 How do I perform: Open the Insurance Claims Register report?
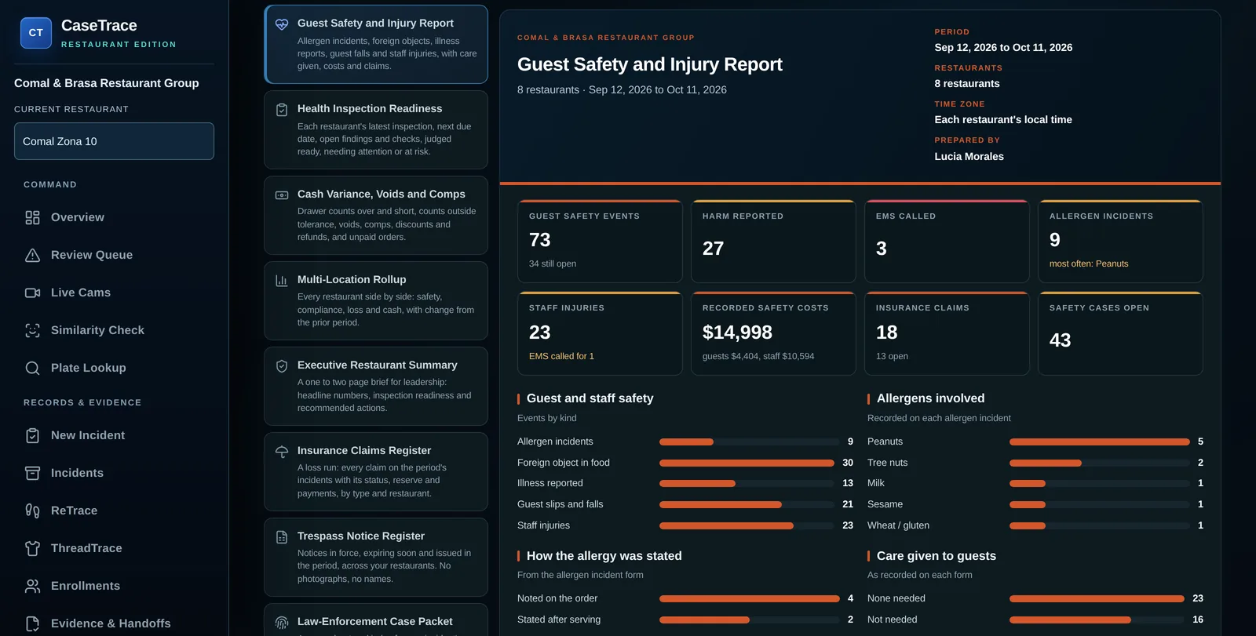point(376,471)
